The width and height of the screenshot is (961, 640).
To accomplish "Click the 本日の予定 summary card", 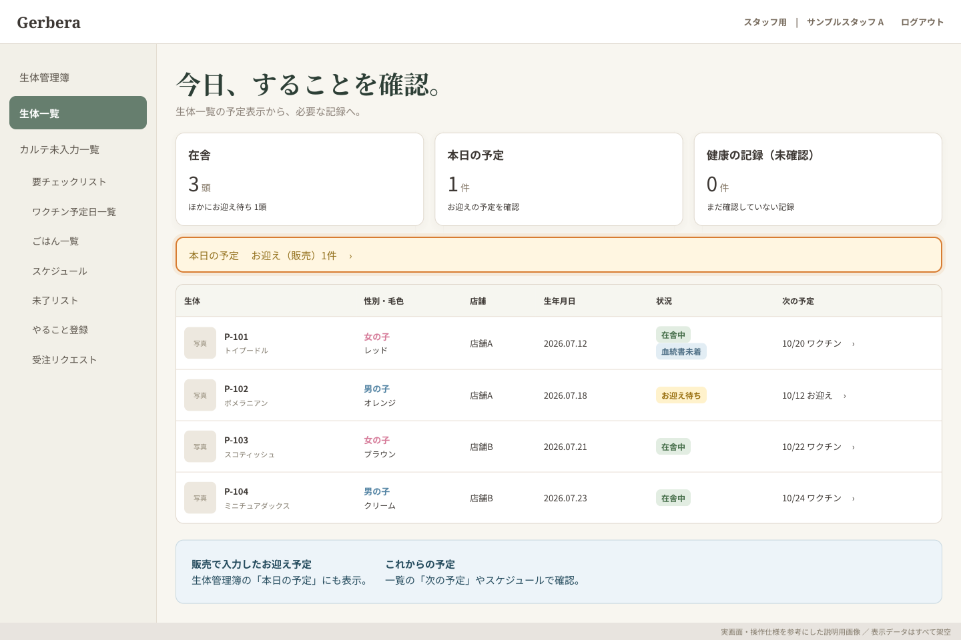I will point(559,179).
